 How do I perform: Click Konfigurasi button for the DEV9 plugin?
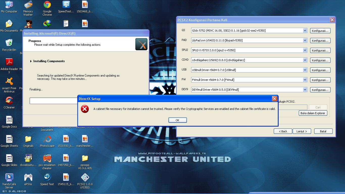tap(320, 90)
